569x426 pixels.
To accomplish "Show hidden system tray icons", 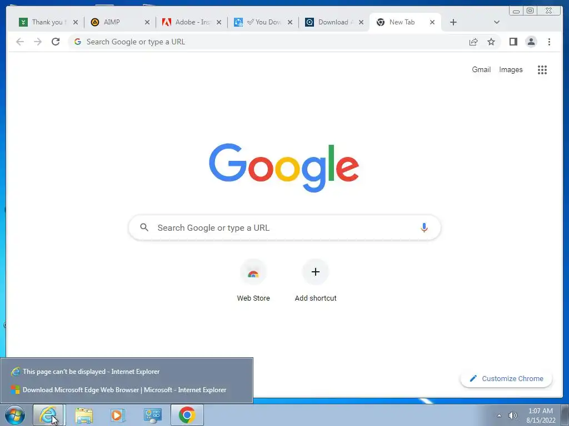I will point(500,415).
